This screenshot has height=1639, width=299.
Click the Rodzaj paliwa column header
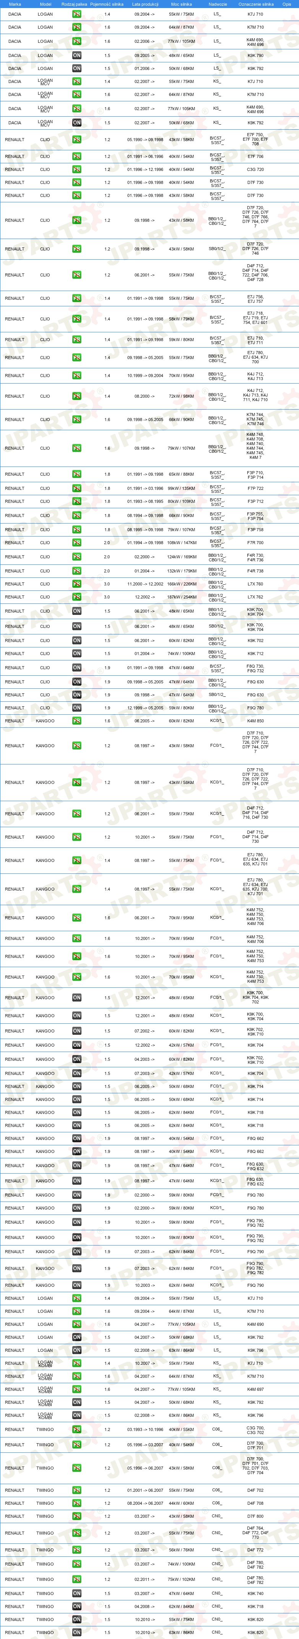click(75, 4)
